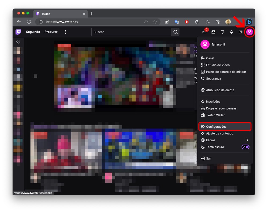This screenshot has width=268, height=212.
Task: Open the whispers chat bubble icon
Action: (x=222, y=32)
